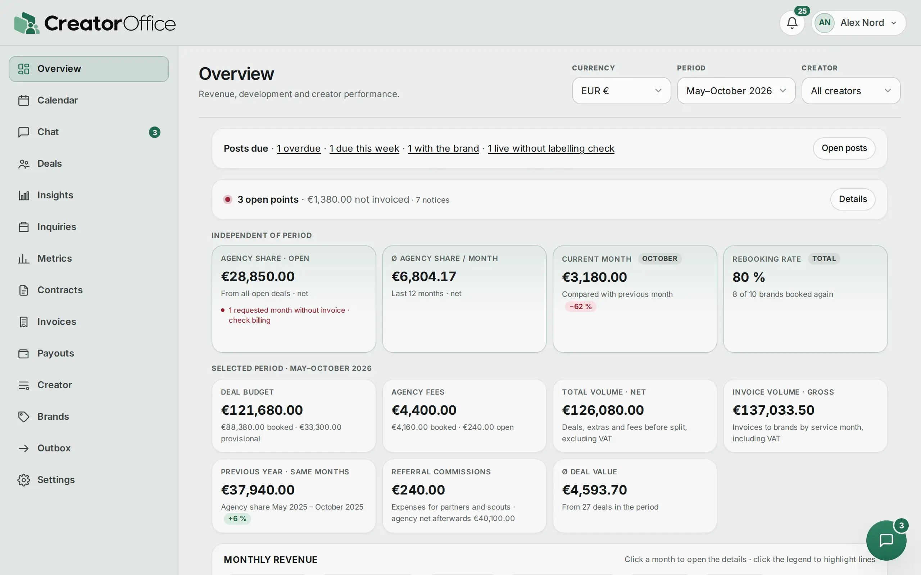Open the floating chat bubble button
The height and width of the screenshot is (575, 921).
tap(886, 540)
